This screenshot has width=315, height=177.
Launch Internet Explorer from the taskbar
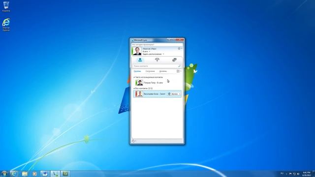tap(14, 174)
